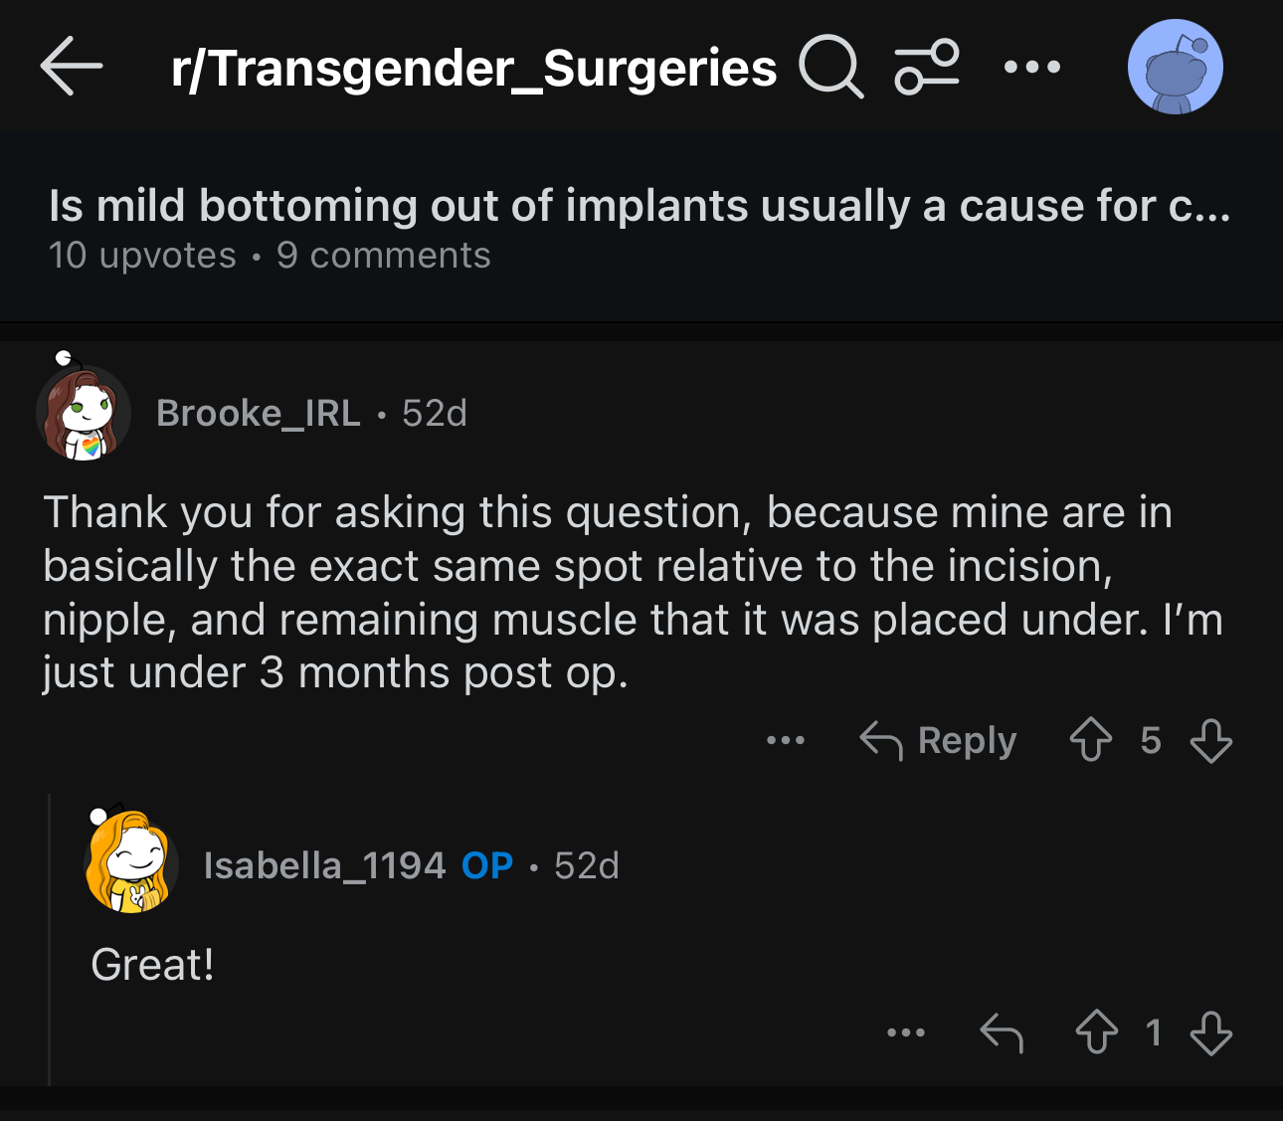The height and width of the screenshot is (1121, 1283).
Task: Downvote Isabella_1194's "Great!" reply
Action: coord(1210,1032)
